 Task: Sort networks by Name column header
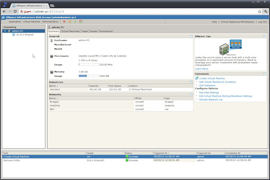coord(91,98)
